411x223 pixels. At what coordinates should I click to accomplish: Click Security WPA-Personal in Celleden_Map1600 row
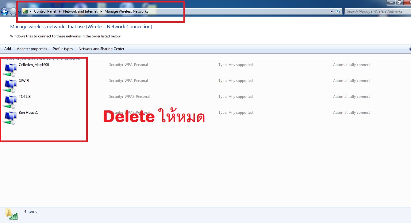tap(129, 65)
